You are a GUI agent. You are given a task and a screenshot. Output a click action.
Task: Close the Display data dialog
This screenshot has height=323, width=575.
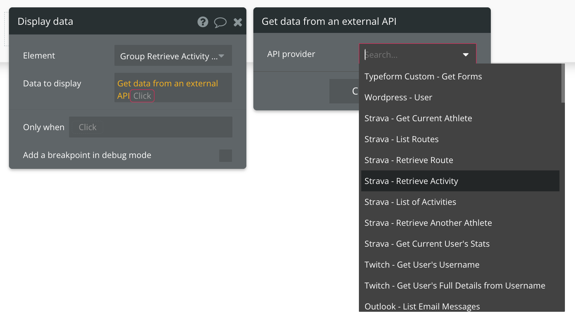point(237,22)
